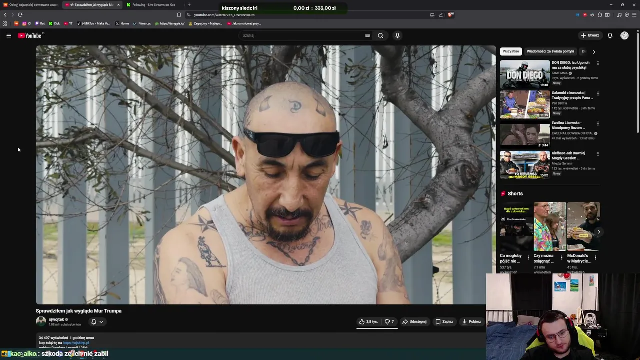Open options for Ewelina Lisowska video

pos(598,123)
